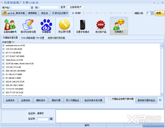Screen dimensions: 165x128
Task: Click the 注册新用户 button
Action: pyautogui.click(x=76, y=7)
